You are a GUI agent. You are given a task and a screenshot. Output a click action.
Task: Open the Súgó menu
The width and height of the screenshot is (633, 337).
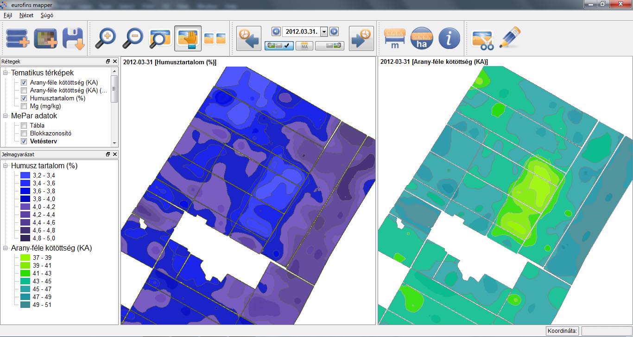47,15
